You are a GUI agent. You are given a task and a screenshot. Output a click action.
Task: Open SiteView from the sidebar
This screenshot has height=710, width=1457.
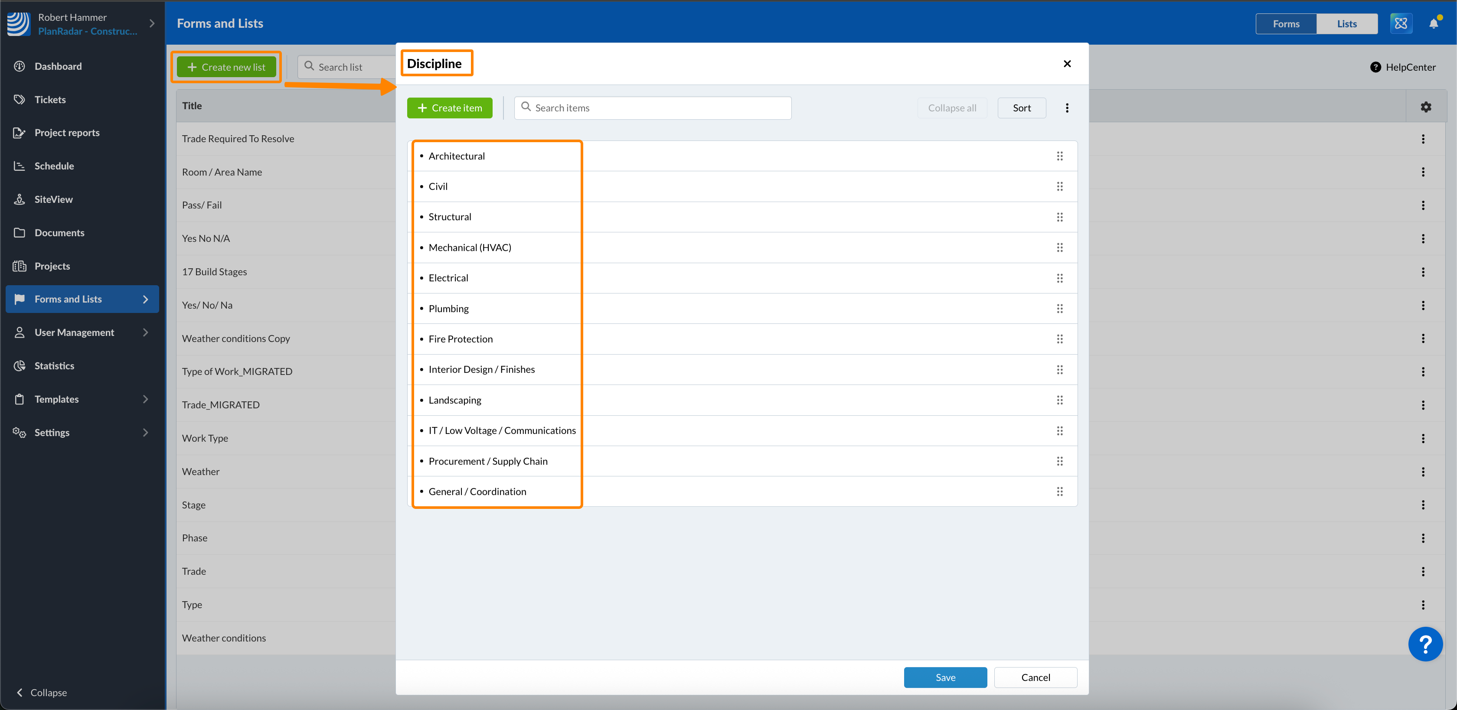coord(53,199)
